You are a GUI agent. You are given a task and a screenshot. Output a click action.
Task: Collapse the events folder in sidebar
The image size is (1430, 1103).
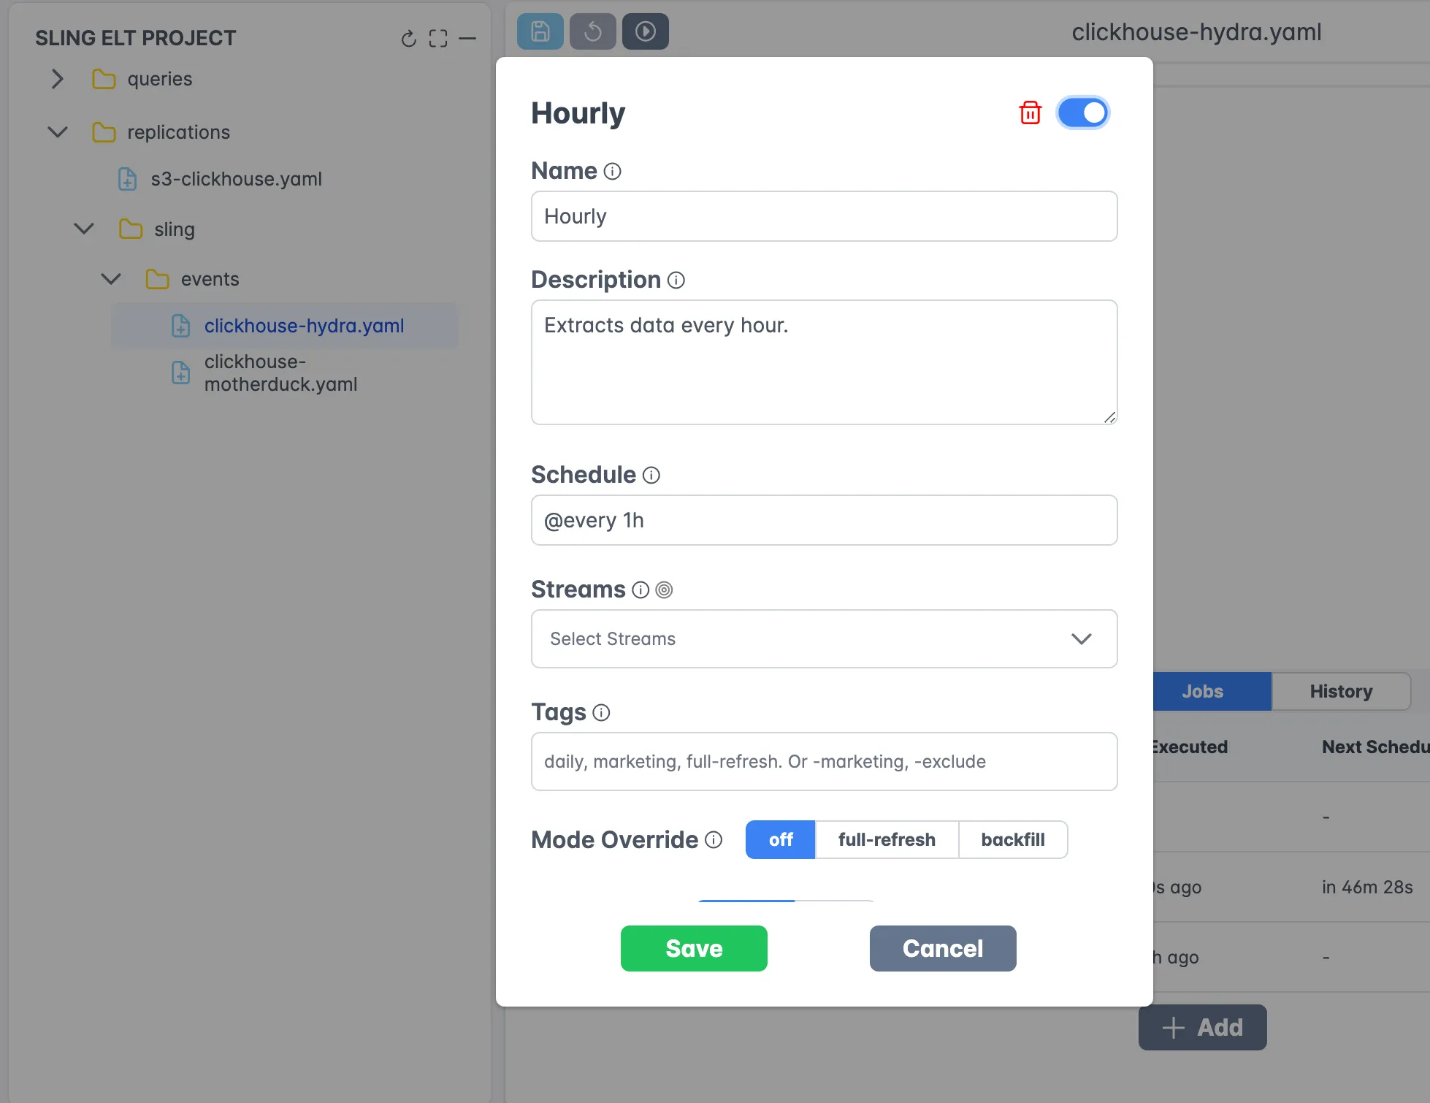point(109,278)
